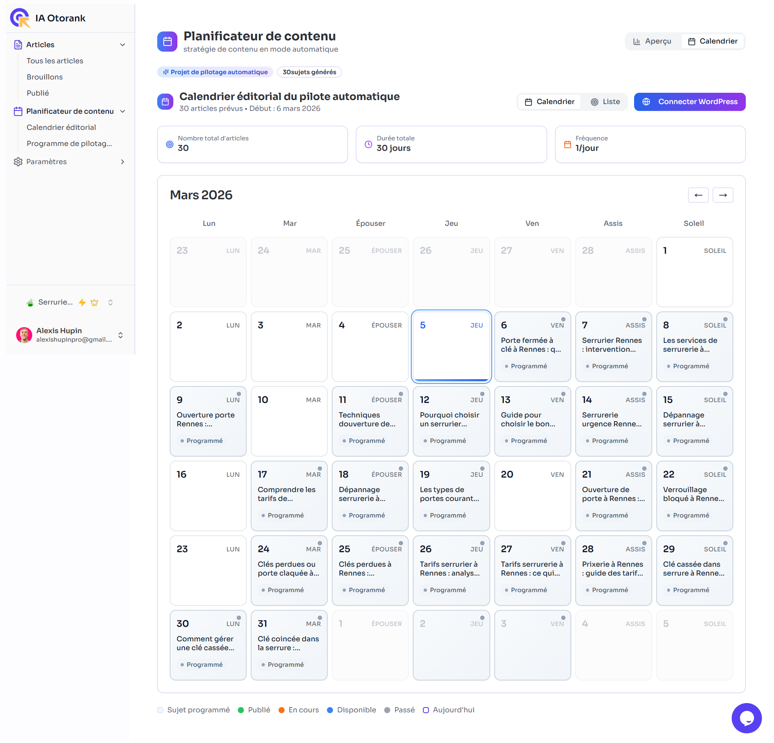Click the Publié green legend dot
Screen dimensions: 774x743
click(241, 710)
